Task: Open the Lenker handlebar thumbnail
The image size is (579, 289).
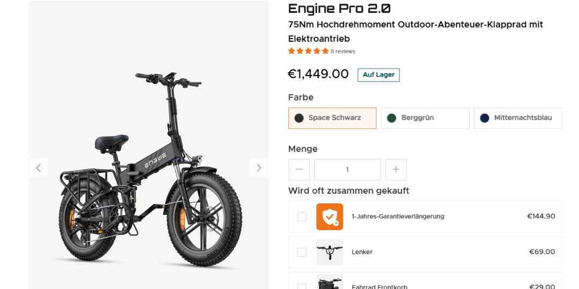Action: [329, 252]
